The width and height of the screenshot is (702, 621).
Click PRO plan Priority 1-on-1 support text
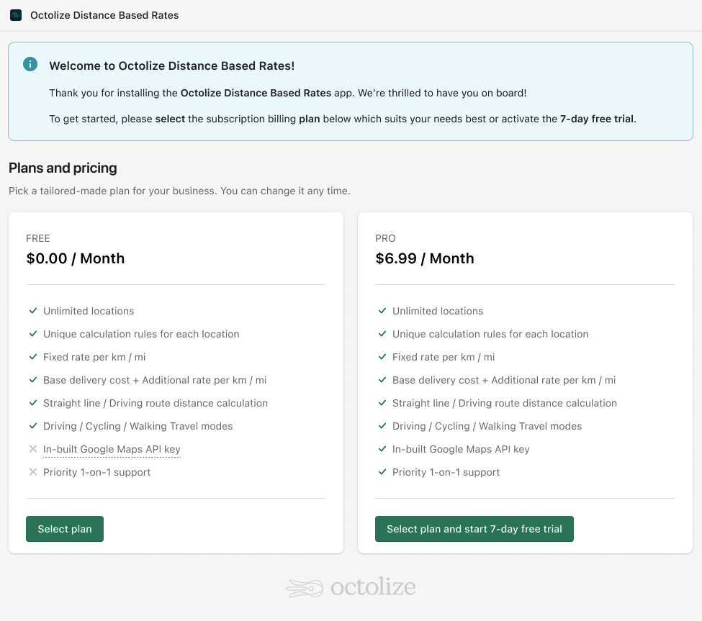446,473
